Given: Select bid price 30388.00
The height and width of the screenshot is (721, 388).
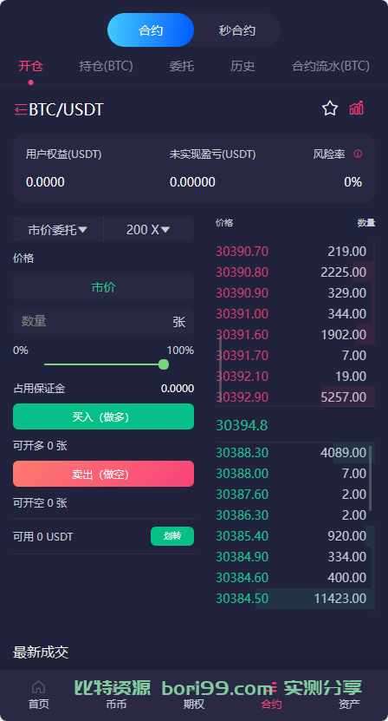Looking at the screenshot, I should [242, 474].
